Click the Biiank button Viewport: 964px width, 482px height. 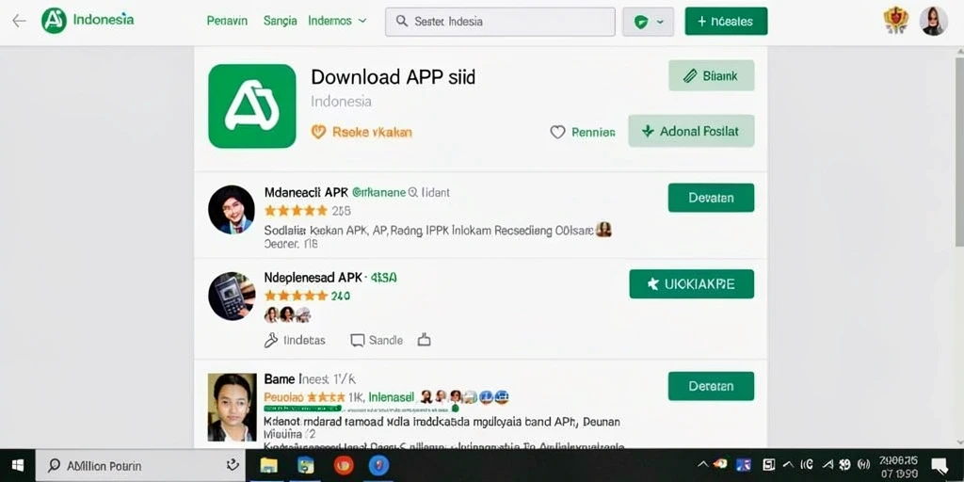712,75
